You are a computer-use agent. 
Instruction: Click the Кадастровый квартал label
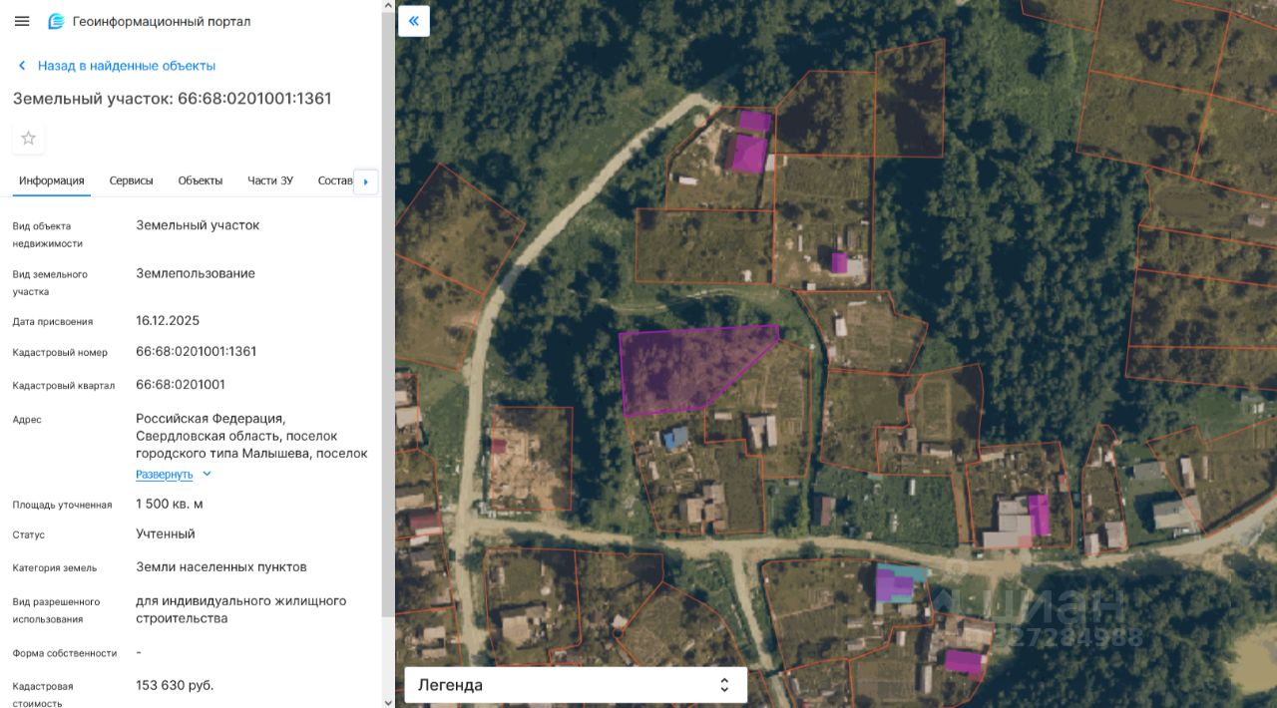click(x=64, y=386)
